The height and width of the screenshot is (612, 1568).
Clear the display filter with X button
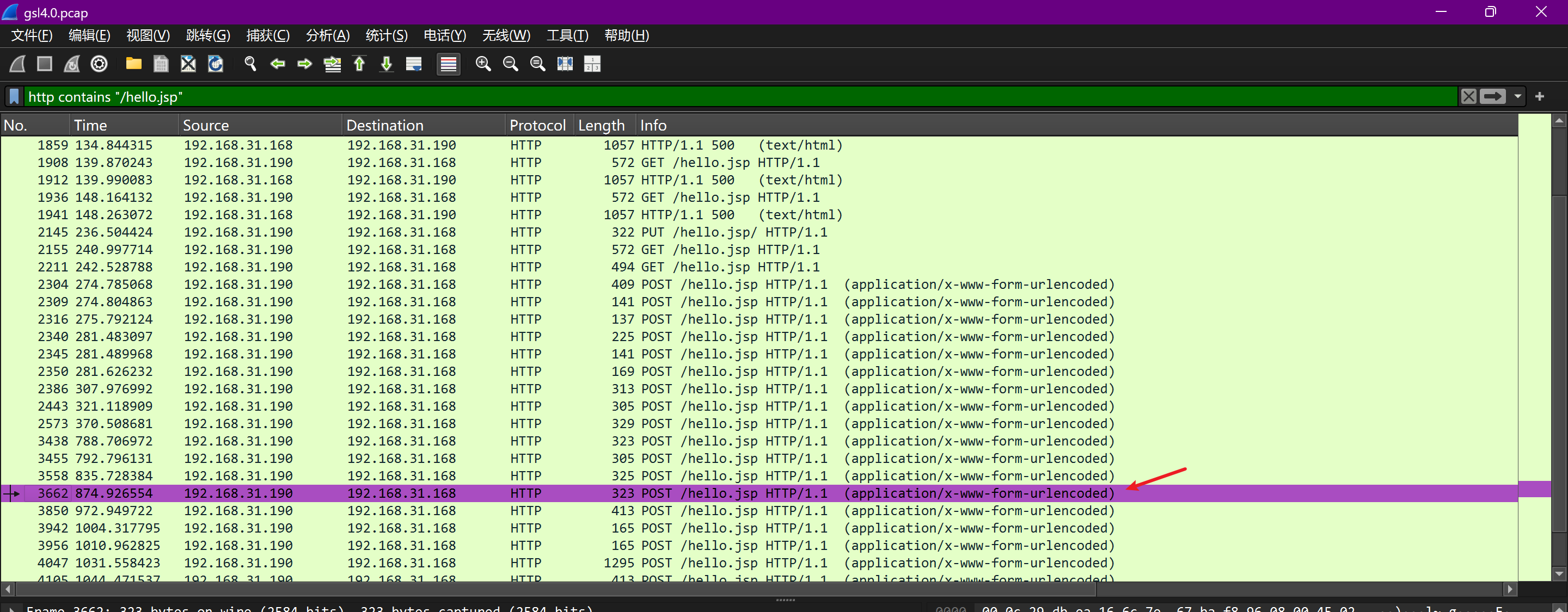[1468, 96]
